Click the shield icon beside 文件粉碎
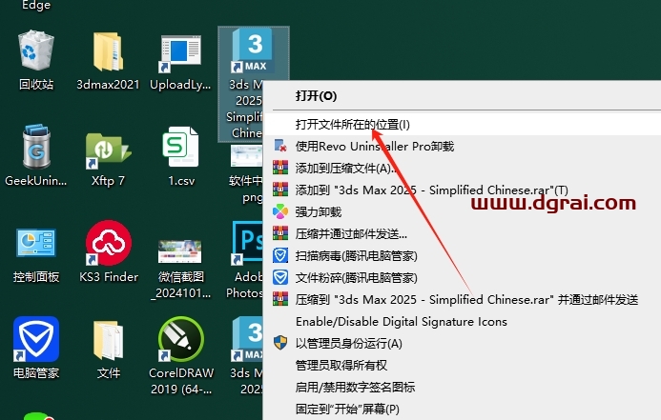This screenshot has height=420, width=661. point(280,277)
